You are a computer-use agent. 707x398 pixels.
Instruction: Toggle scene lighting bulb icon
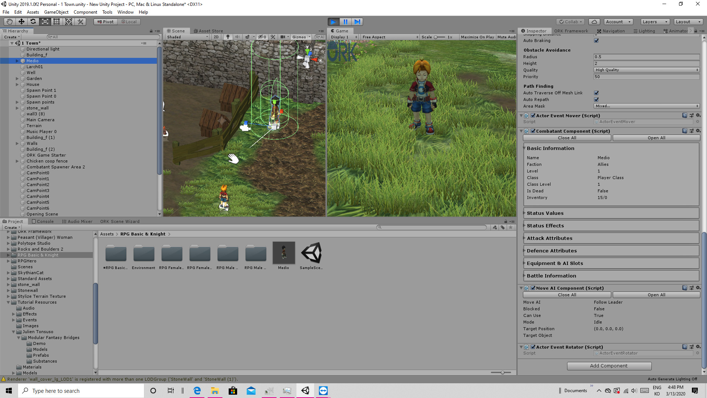click(x=228, y=37)
